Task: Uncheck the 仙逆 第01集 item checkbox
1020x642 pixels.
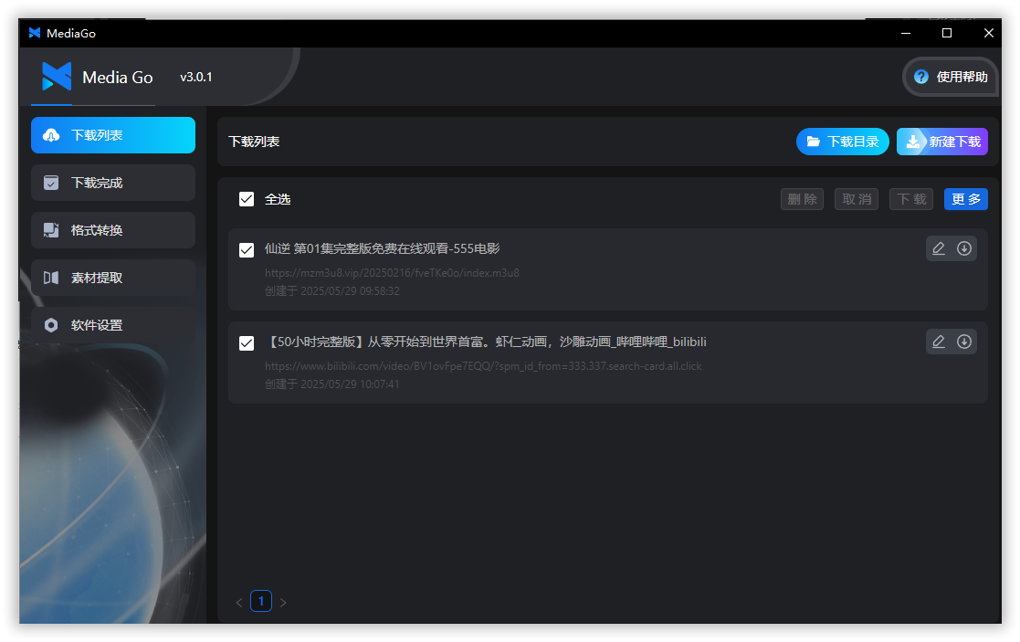Action: [x=247, y=250]
